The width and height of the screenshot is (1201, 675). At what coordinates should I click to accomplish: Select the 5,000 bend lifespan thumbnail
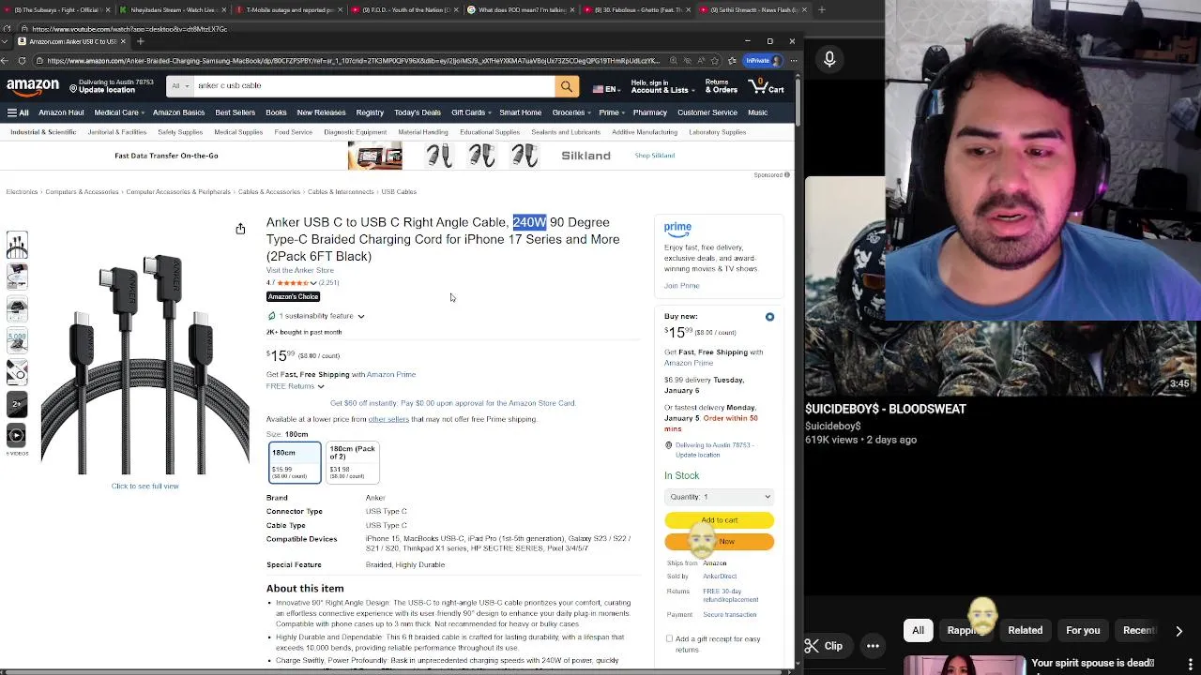pos(17,339)
